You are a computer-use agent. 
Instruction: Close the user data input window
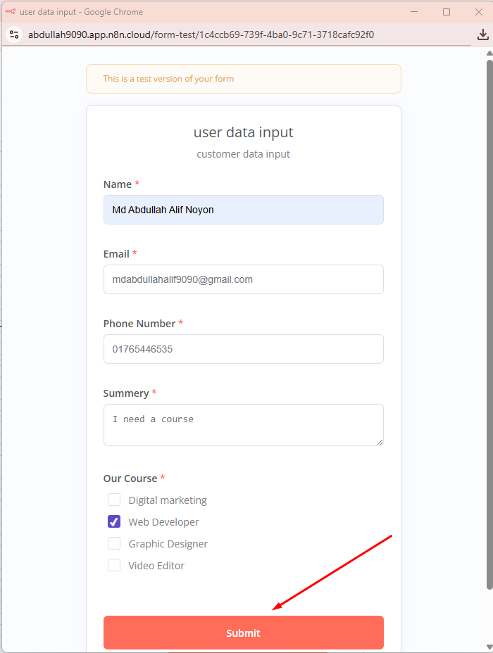point(479,12)
